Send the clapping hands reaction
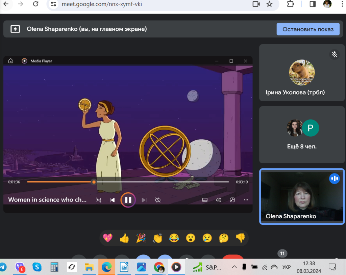 tap(157, 238)
